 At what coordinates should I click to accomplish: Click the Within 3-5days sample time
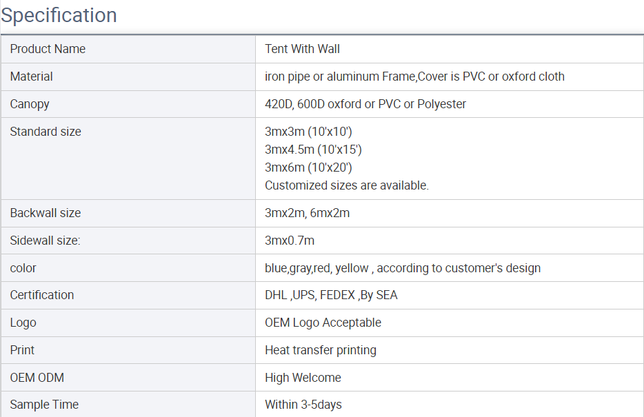tap(303, 405)
